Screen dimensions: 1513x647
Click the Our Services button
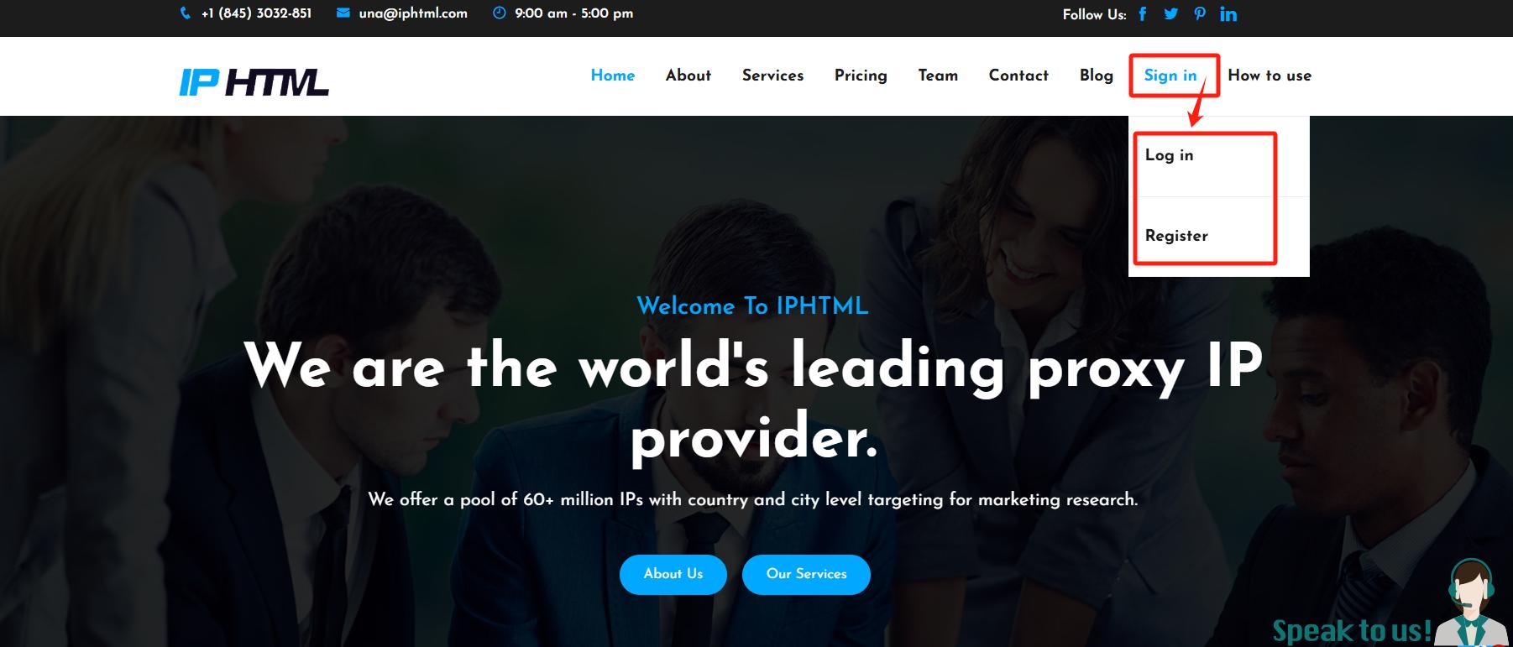tap(806, 574)
